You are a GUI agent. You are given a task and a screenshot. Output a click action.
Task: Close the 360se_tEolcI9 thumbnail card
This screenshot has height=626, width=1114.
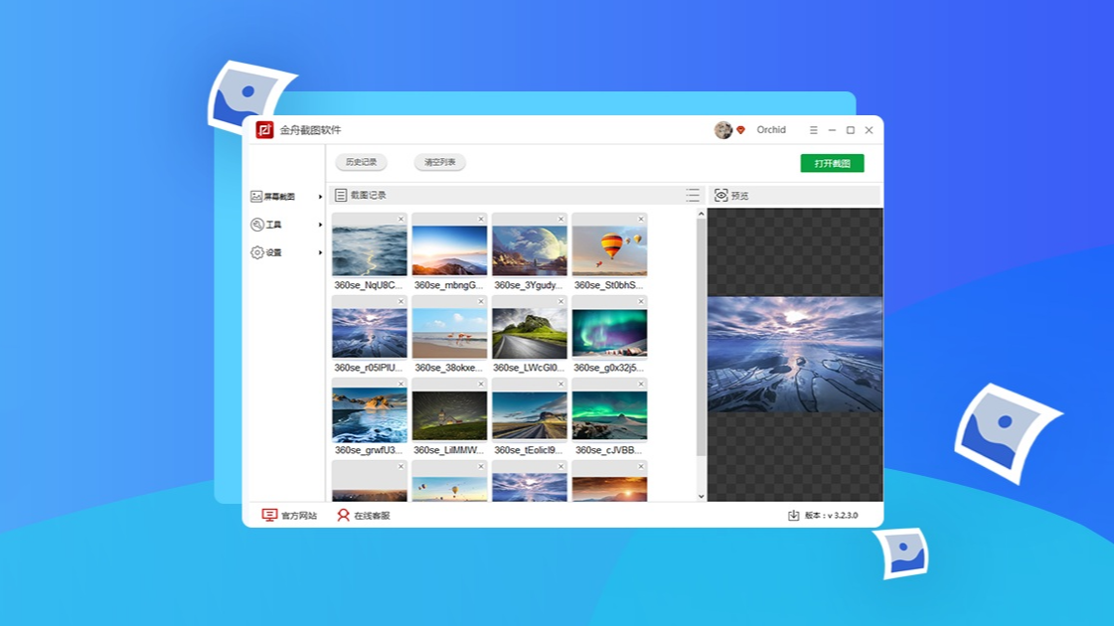pos(560,384)
